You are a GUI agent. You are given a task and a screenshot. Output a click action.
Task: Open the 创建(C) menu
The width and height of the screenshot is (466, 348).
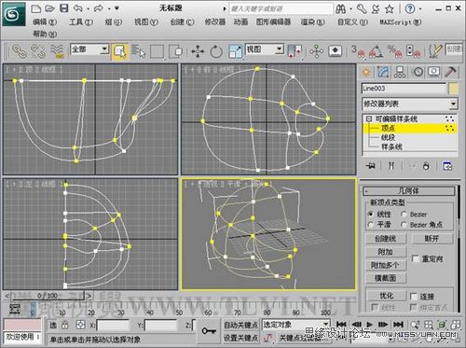182,21
